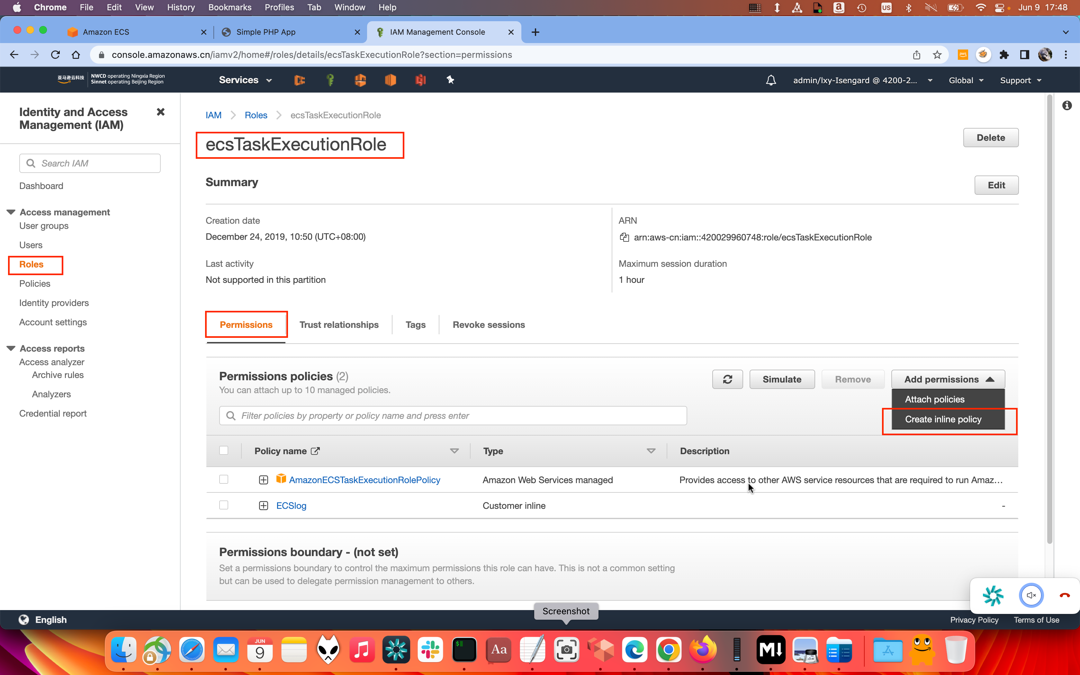Open Terminal from the Dock
This screenshot has height=675, width=1080.
(x=464, y=650)
